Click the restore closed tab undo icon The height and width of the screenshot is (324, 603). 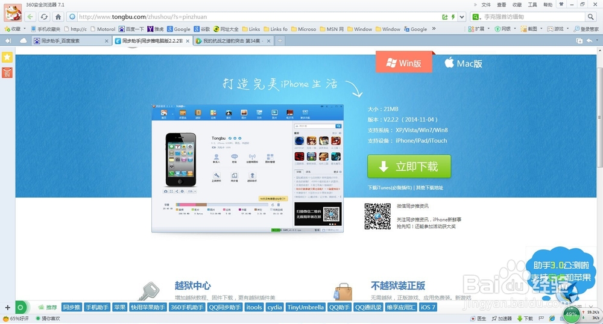click(x=589, y=41)
